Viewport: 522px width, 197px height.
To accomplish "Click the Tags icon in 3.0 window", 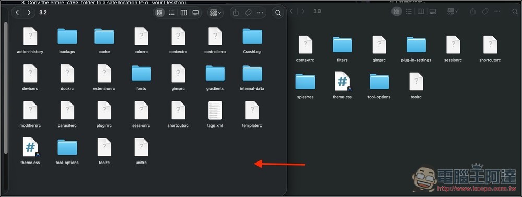I will pyautogui.click(x=485, y=11).
